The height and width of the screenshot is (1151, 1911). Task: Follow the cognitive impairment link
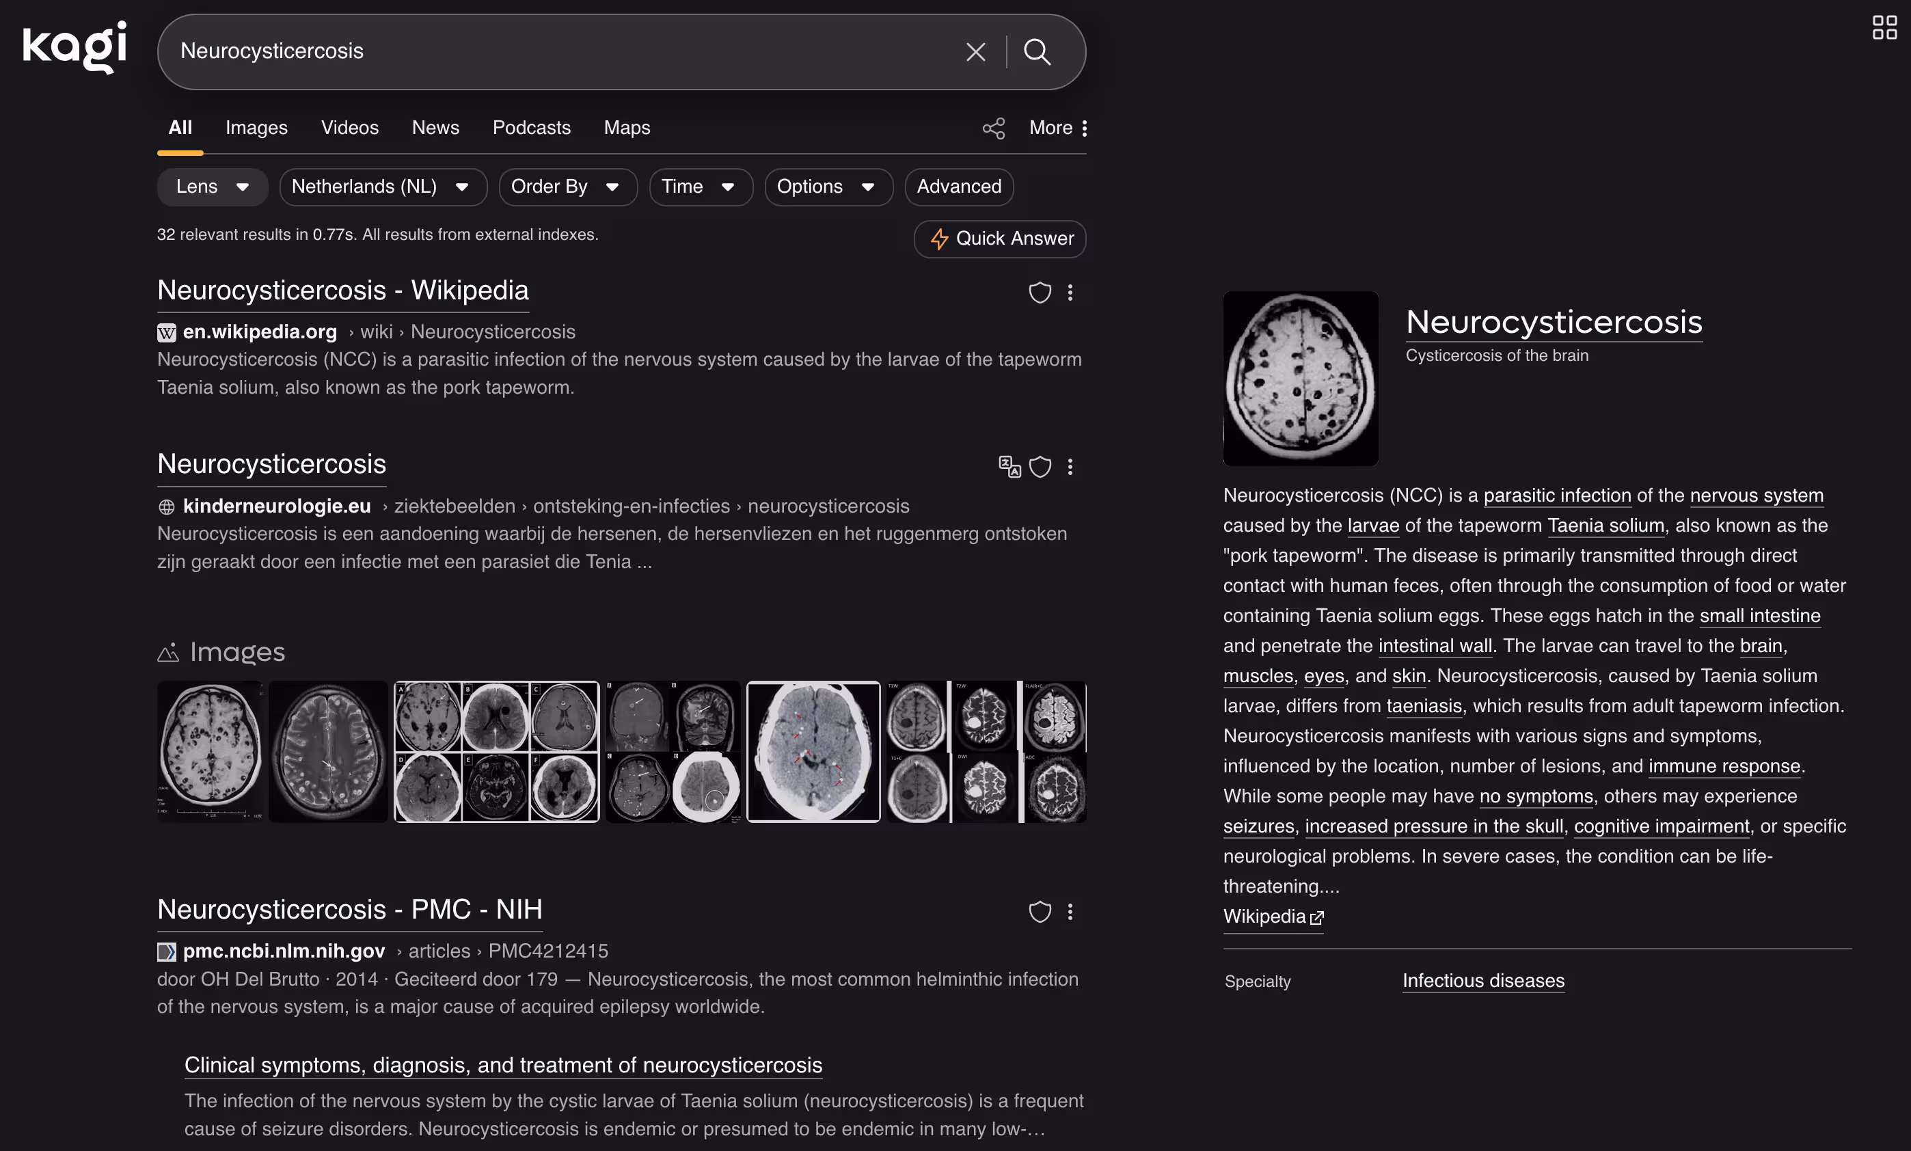coord(1662,827)
